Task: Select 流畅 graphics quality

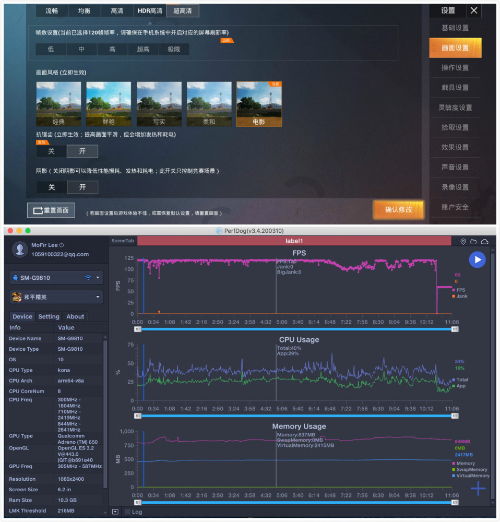Action: tap(52, 10)
